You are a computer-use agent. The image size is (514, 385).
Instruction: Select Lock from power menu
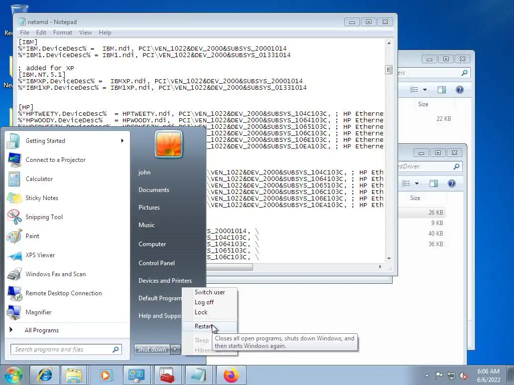[209, 312]
